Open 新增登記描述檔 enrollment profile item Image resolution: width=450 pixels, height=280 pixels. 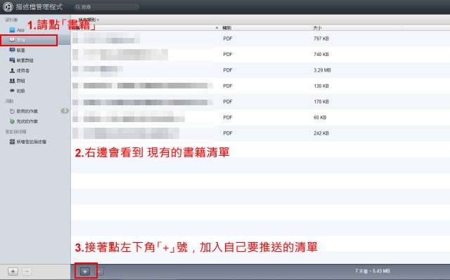pyautogui.click(x=28, y=142)
